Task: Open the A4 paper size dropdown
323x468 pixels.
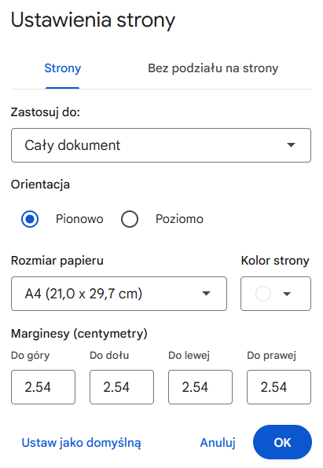Action: tap(119, 294)
